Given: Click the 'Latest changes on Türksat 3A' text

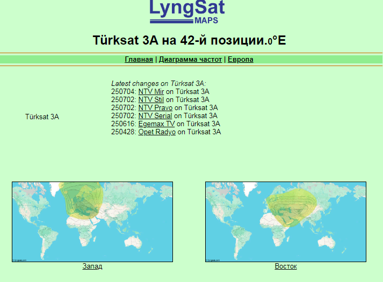Looking at the screenshot, I should (158, 84).
